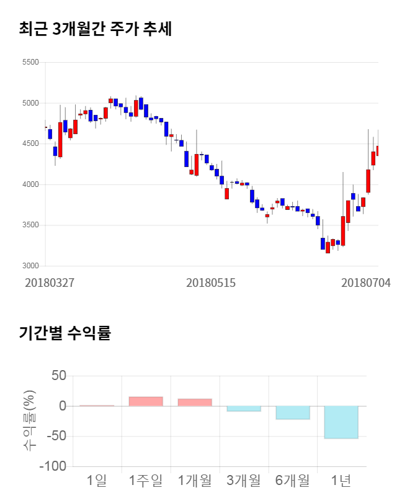Click the 1일 period axis label
Image resolution: width=397 pixels, height=503 pixels.
click(97, 480)
